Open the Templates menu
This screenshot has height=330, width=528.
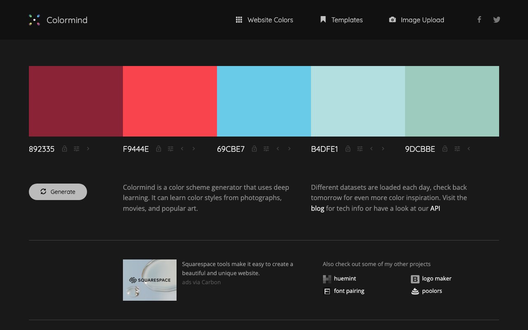(x=341, y=20)
